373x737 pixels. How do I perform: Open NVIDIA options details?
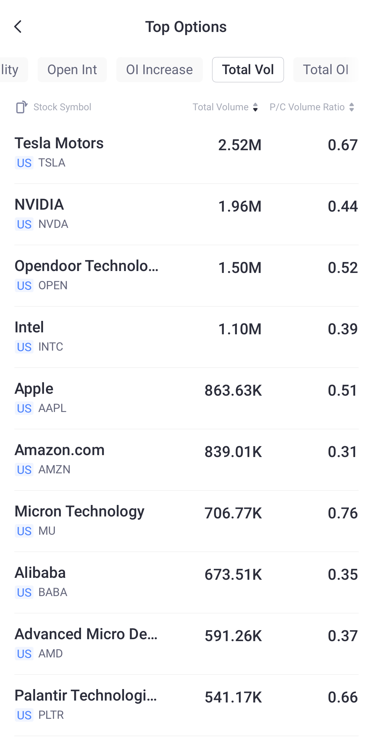[x=186, y=214]
